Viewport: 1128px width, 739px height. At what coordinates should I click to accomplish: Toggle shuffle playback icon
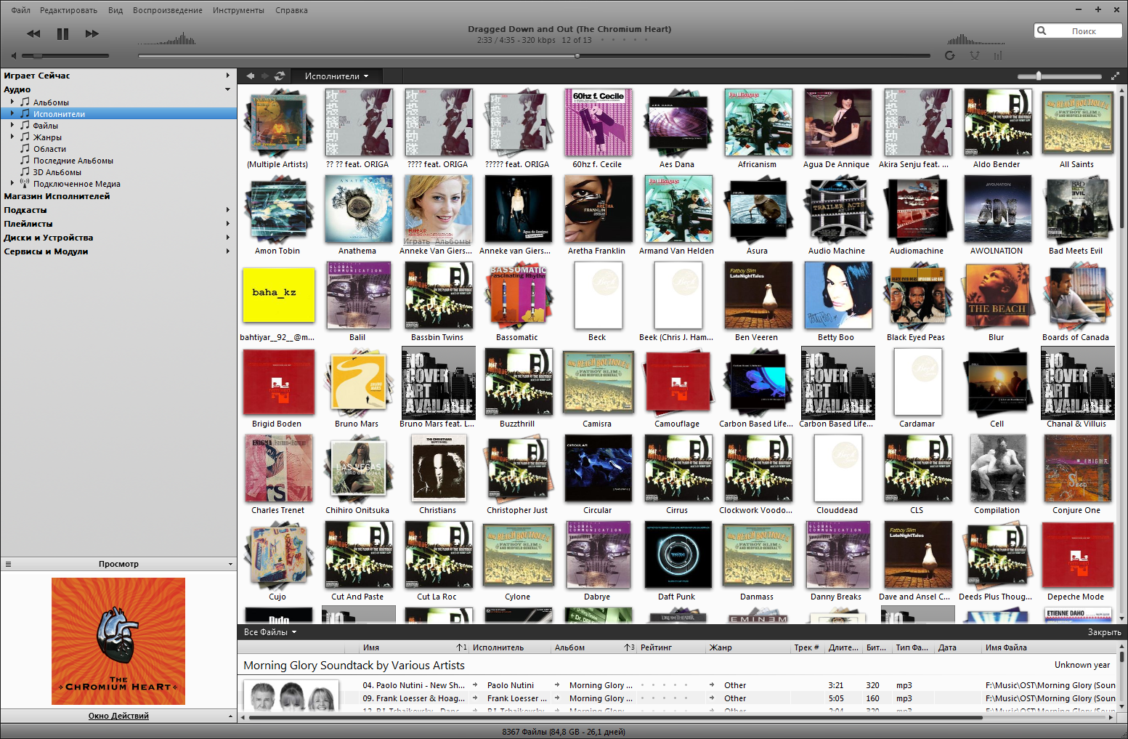(975, 55)
